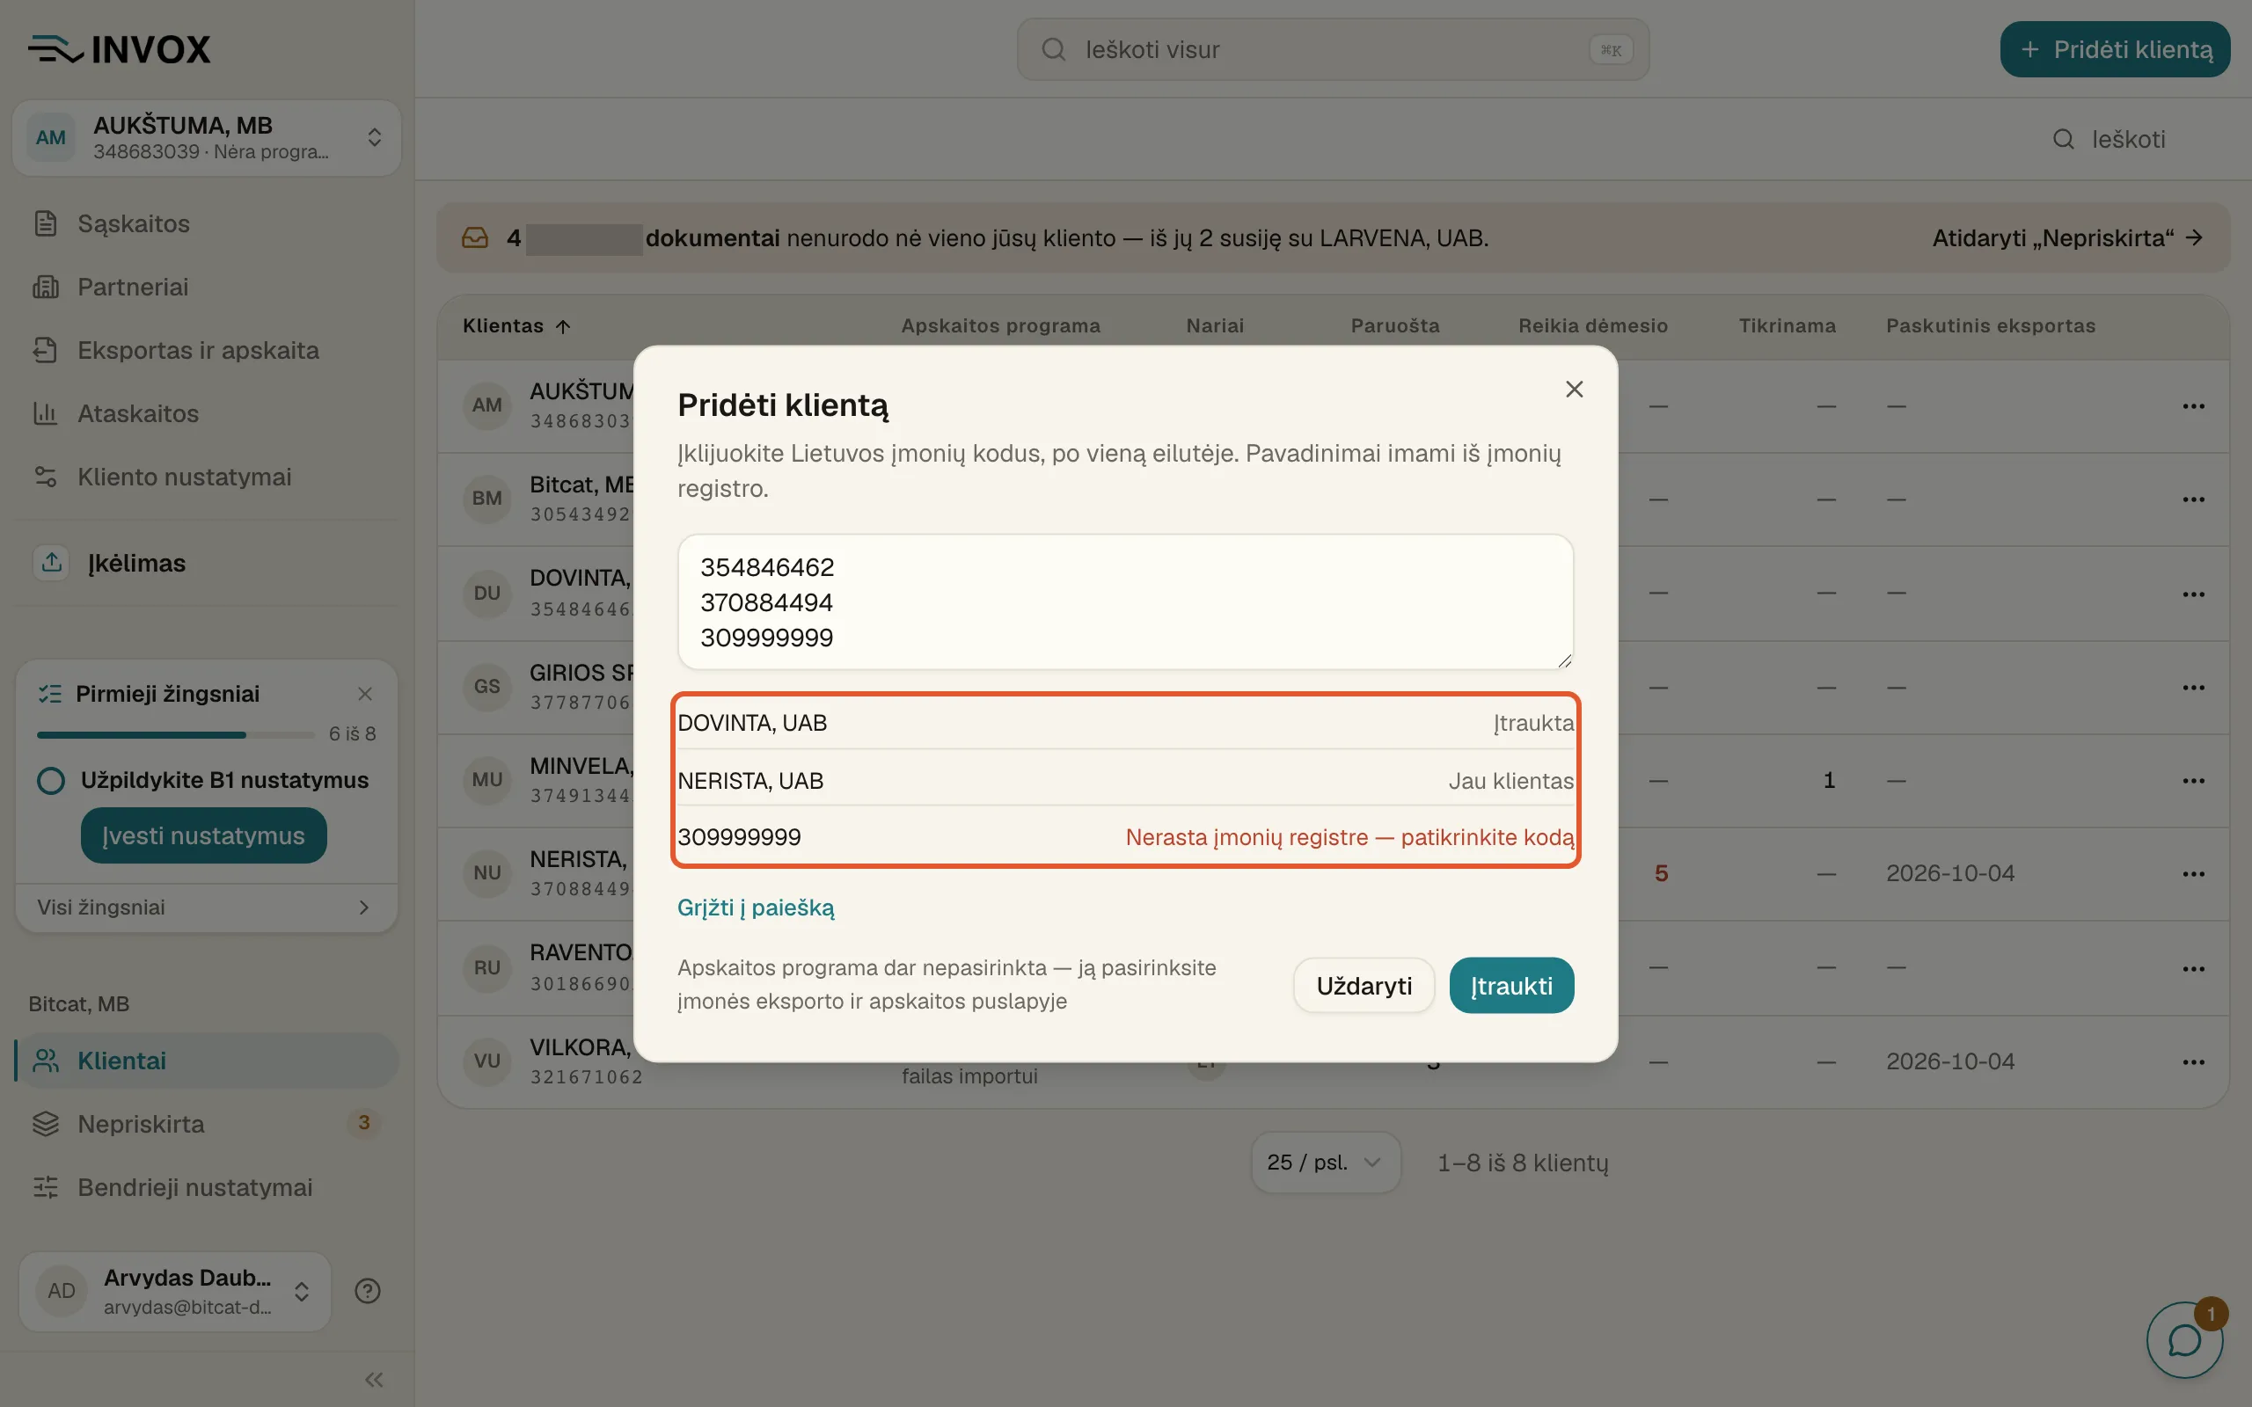2252x1407 pixels.
Task: Expand the Arvydas Daub... user menu
Action: 175,1291
